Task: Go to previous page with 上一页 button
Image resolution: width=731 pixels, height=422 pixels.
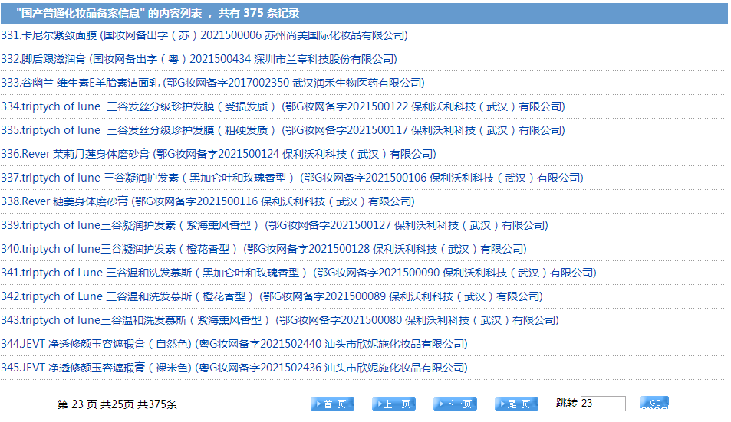Action: 393,404
